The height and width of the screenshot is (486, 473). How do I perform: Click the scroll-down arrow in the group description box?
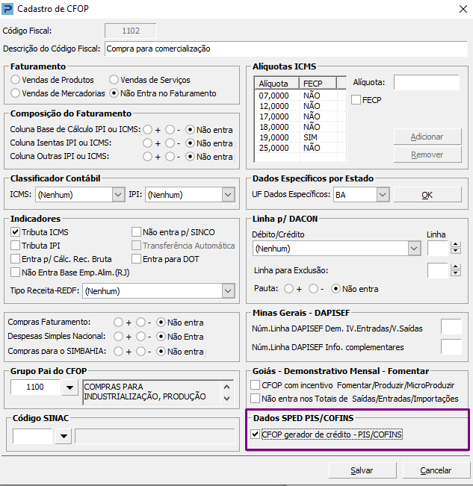(226, 399)
